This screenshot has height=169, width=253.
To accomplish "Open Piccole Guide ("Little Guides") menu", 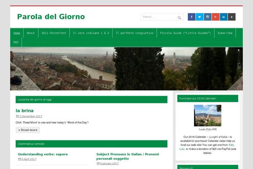I will click(186, 33).
